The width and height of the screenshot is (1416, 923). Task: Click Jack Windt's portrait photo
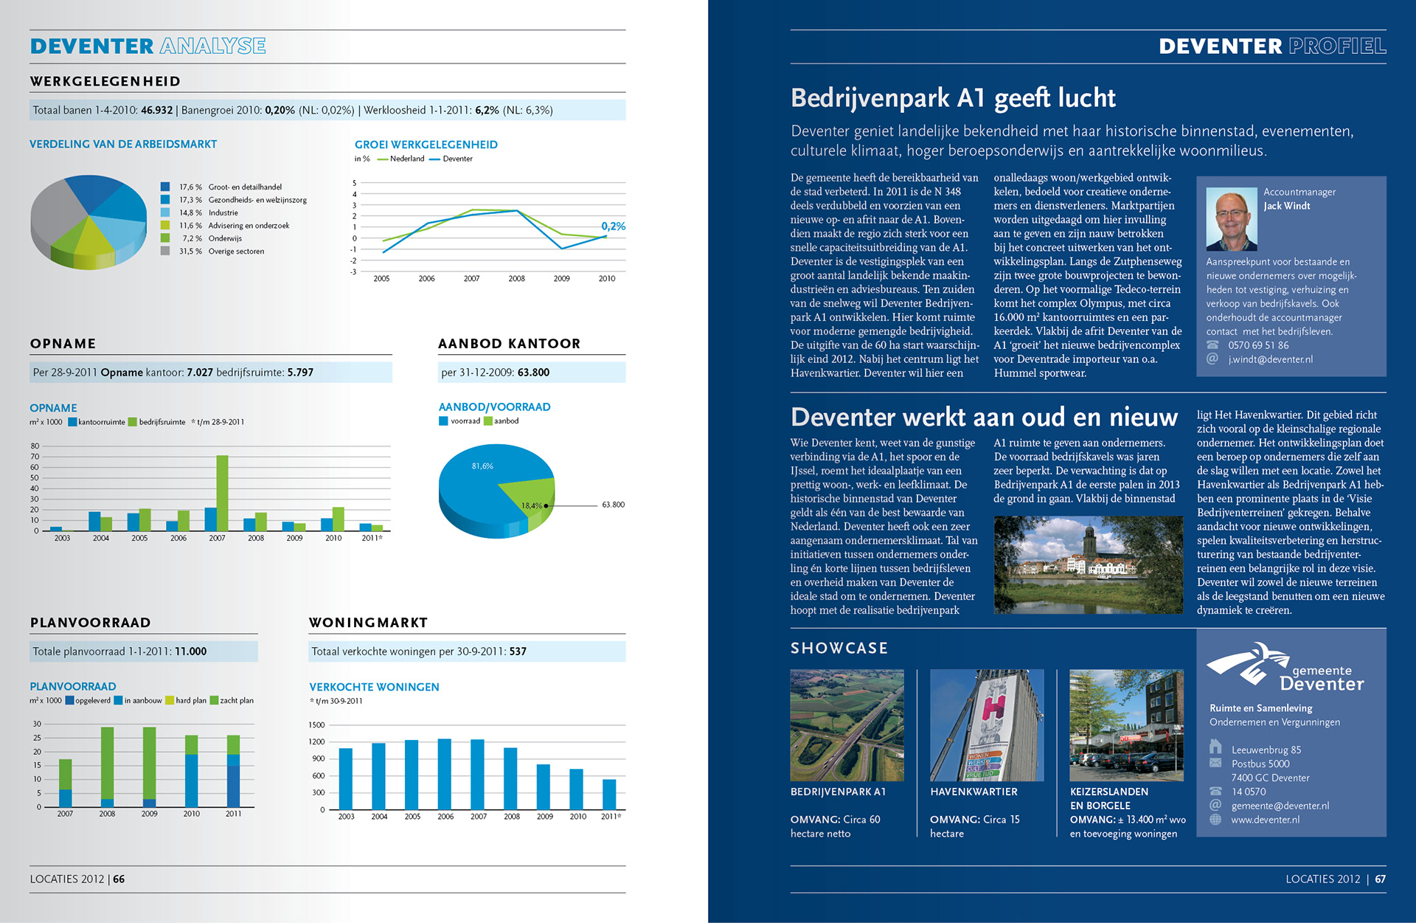(x=1231, y=220)
